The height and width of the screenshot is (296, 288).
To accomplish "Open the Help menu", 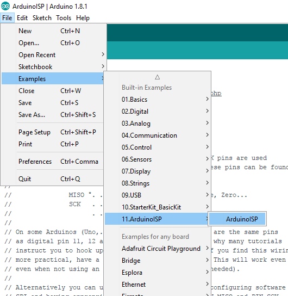I will [83, 18].
